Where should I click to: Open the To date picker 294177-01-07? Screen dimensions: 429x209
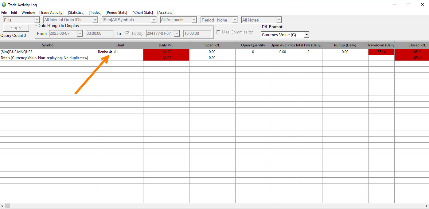pyautogui.click(x=163, y=33)
